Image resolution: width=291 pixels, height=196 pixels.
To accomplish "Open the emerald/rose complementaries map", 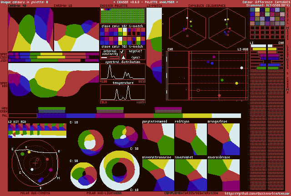I will (224, 175).
